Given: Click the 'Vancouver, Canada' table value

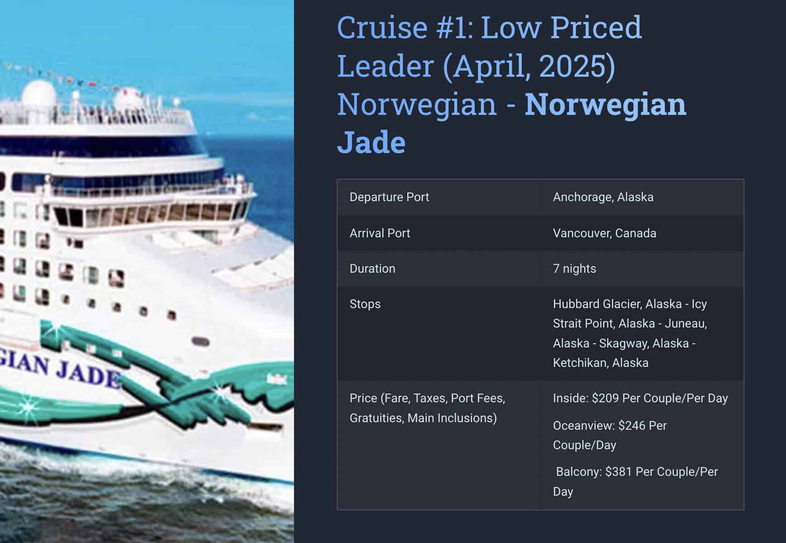Looking at the screenshot, I should (x=604, y=233).
